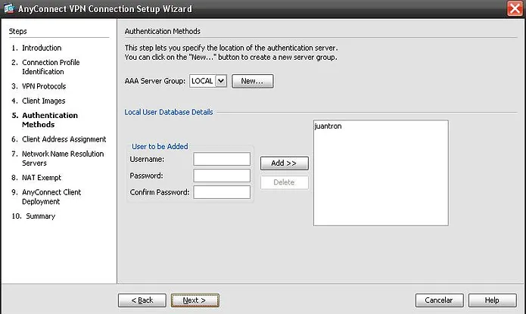Proceed with the Next > button
Image resolution: width=526 pixels, height=314 pixels.
coord(195,300)
